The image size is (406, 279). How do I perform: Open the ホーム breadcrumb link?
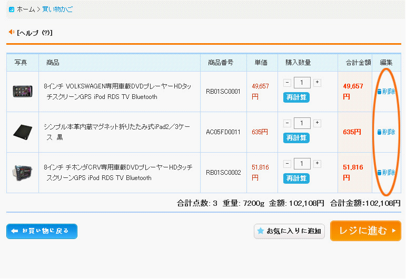(26, 9)
